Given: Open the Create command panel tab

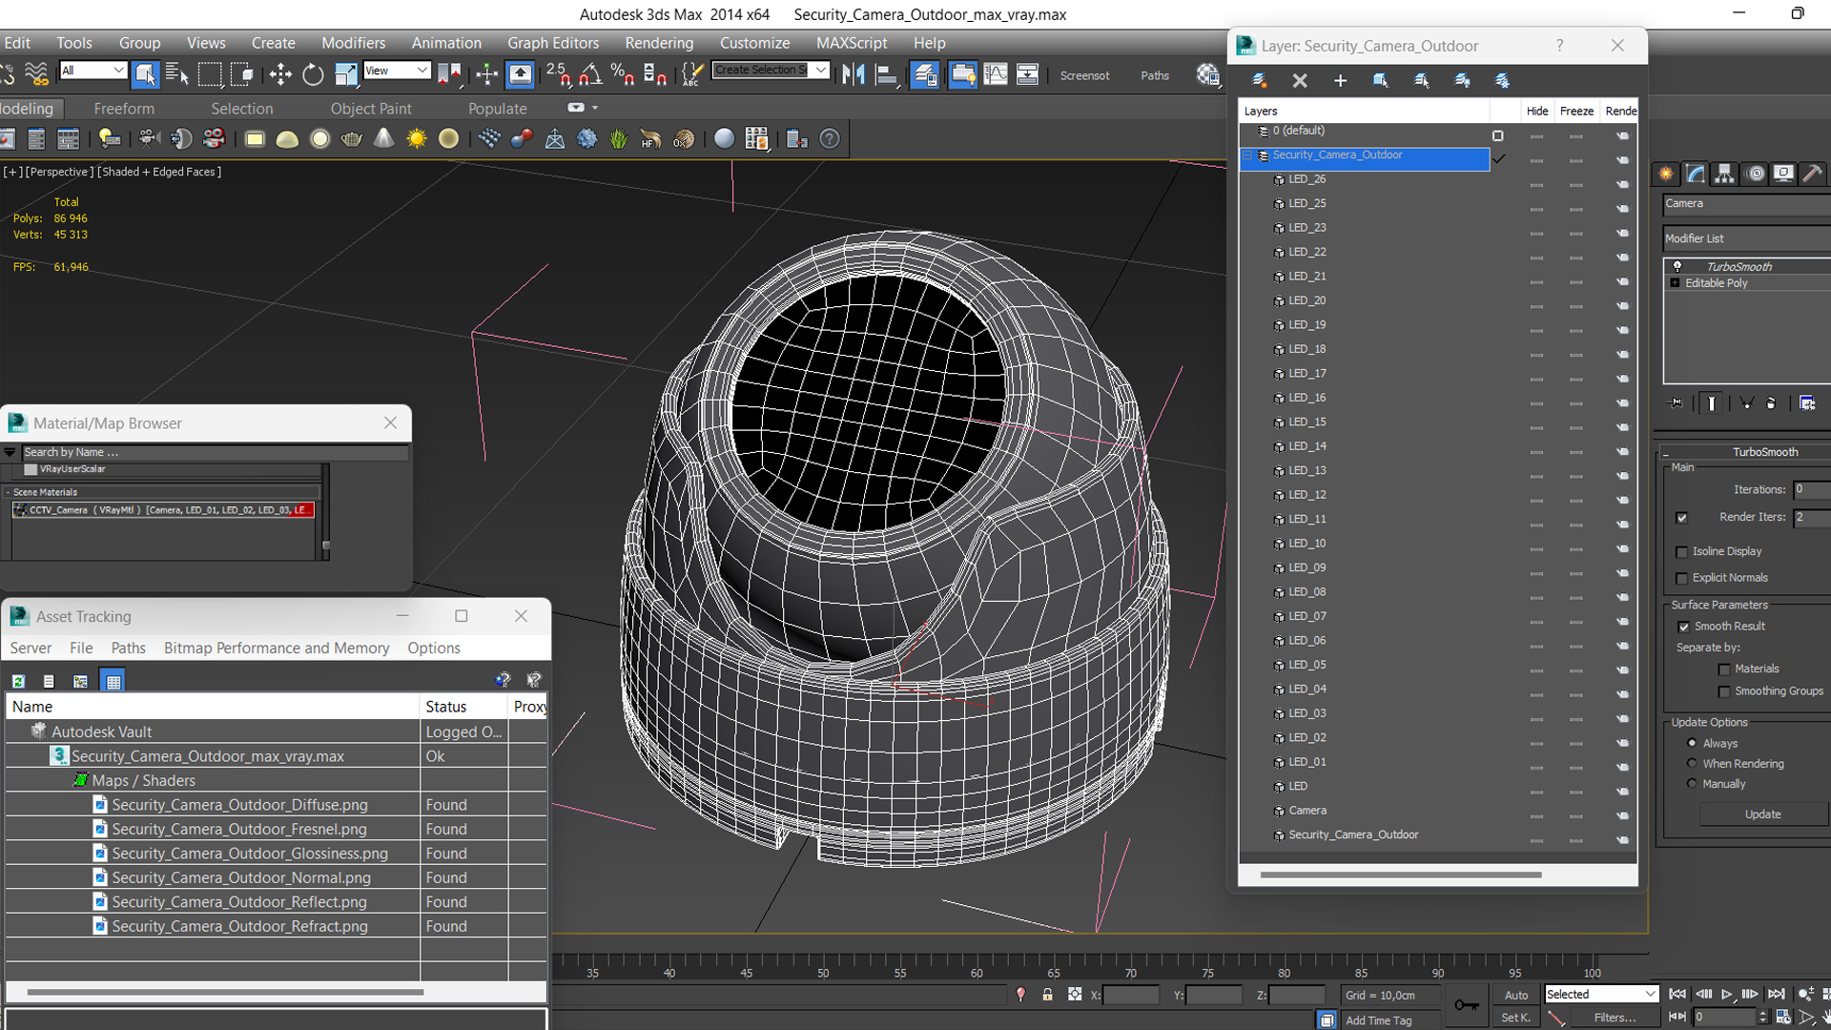Looking at the screenshot, I should pos(1666,174).
